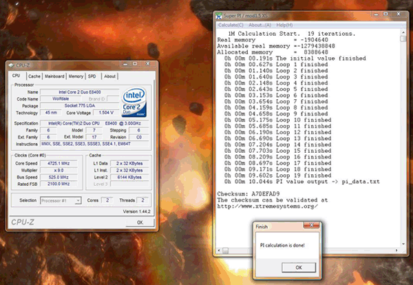Click the Cores count field
The image size is (413, 285).
[107, 200]
